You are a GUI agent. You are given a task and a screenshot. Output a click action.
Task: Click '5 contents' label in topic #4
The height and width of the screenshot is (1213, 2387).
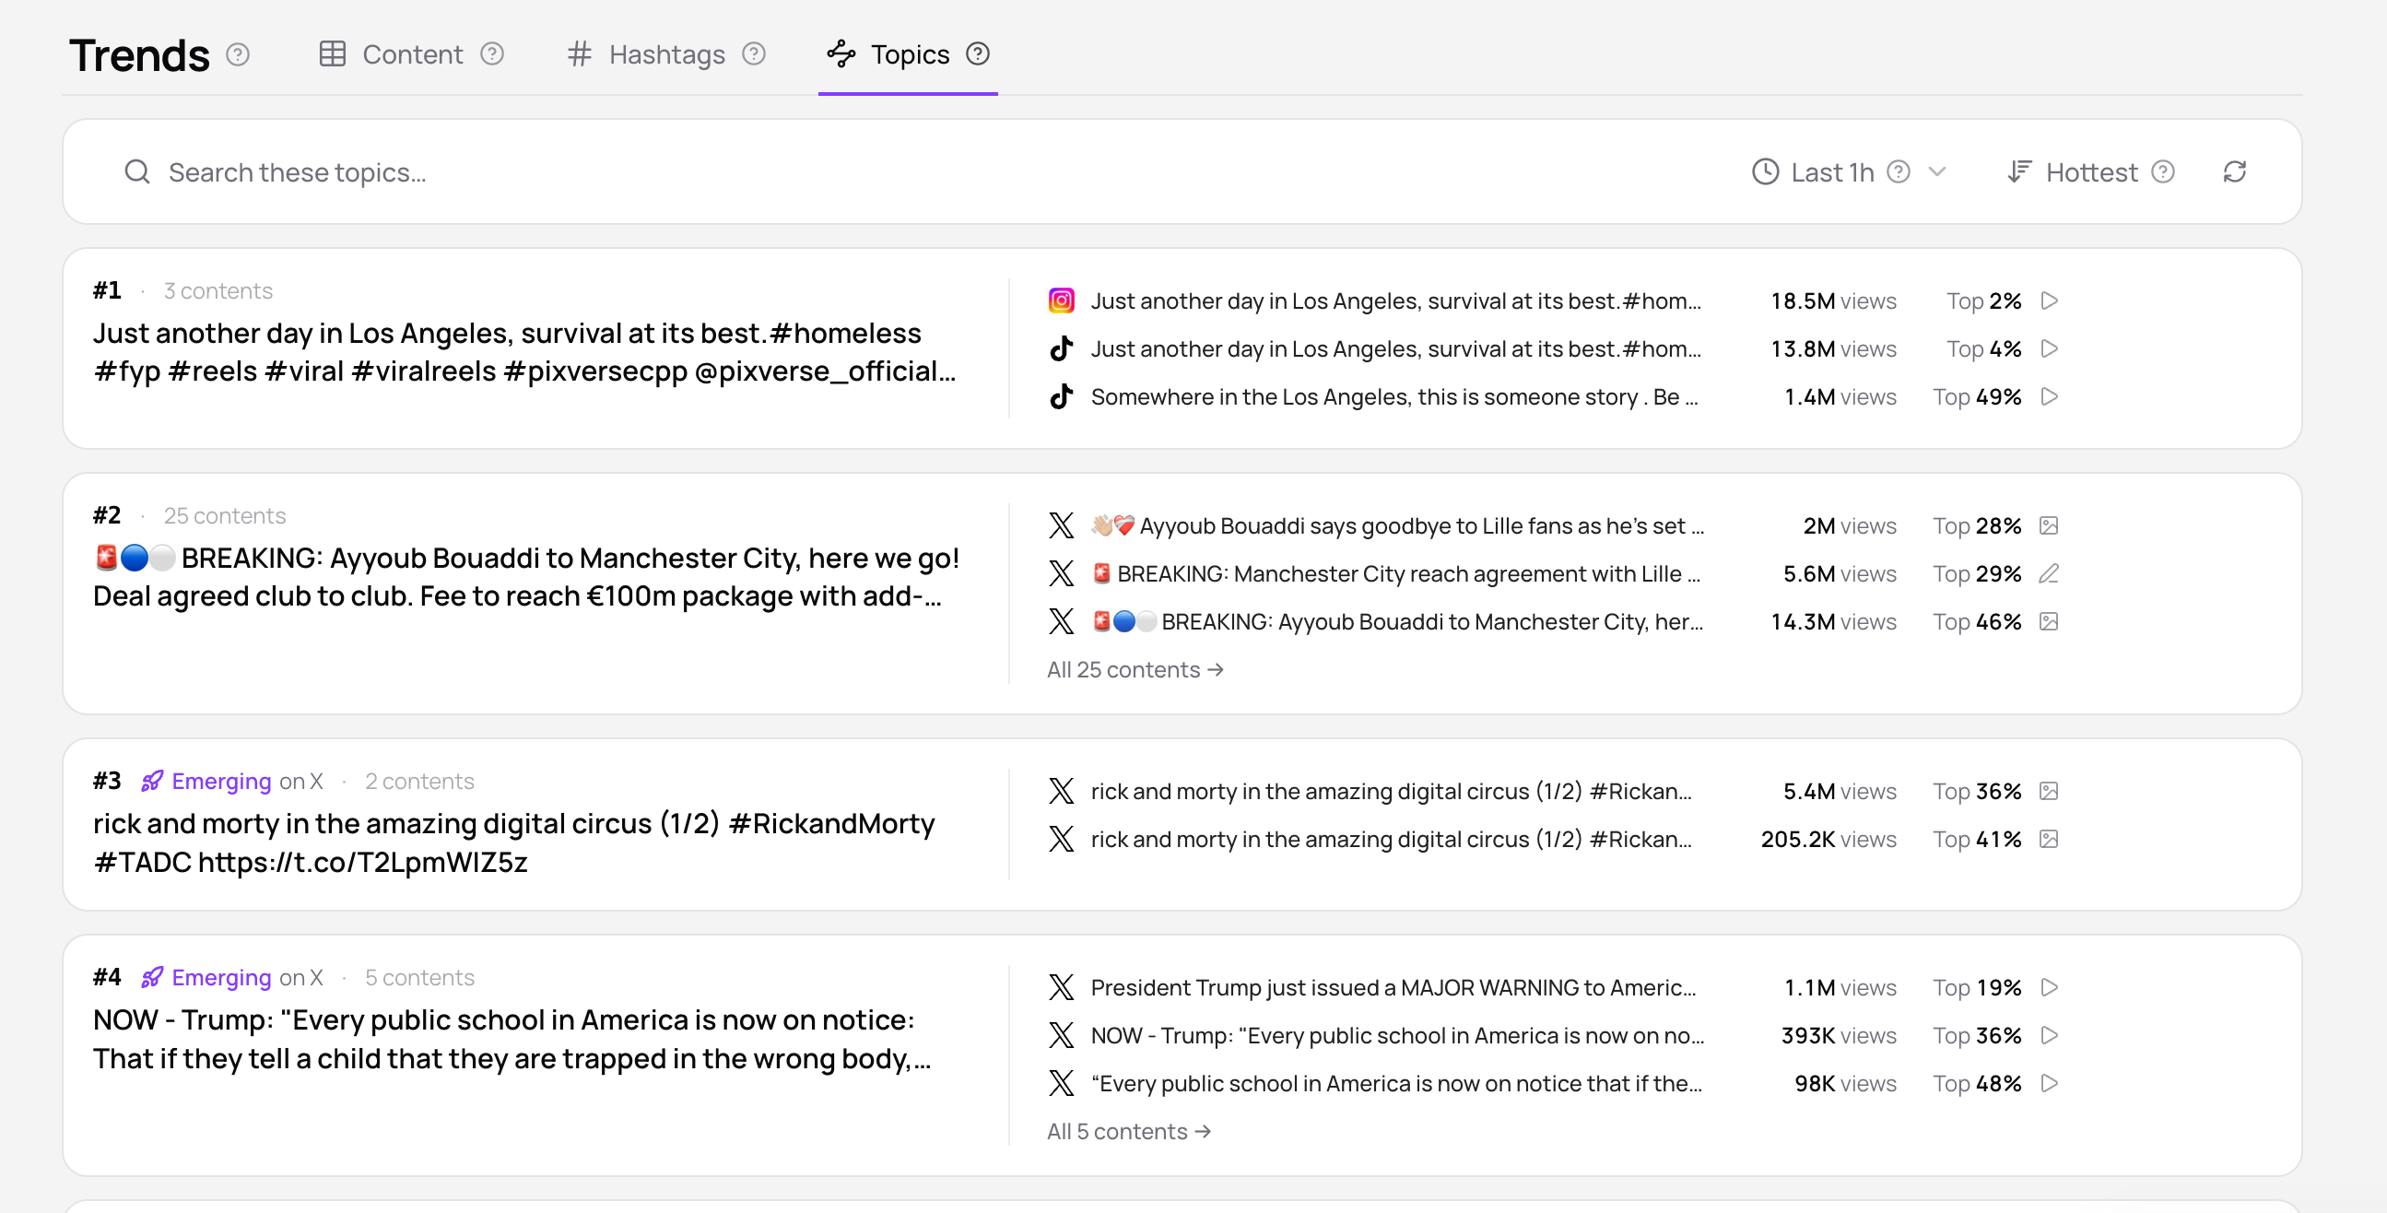coord(419,979)
